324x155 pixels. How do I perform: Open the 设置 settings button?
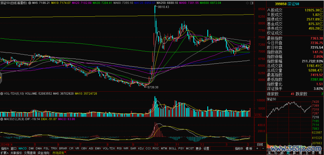tap(206, 148)
